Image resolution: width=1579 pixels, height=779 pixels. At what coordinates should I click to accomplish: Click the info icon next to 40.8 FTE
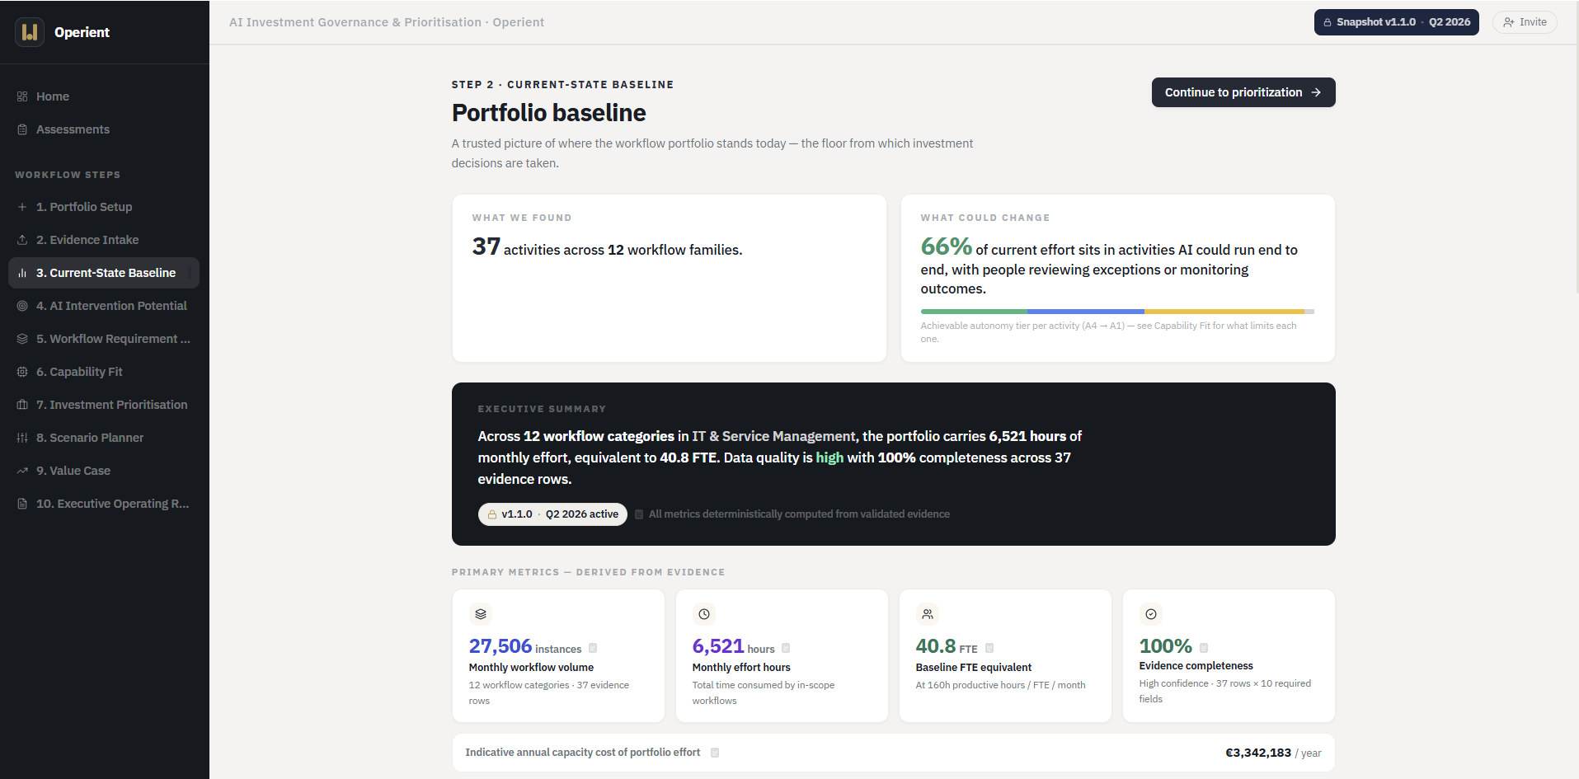click(989, 648)
